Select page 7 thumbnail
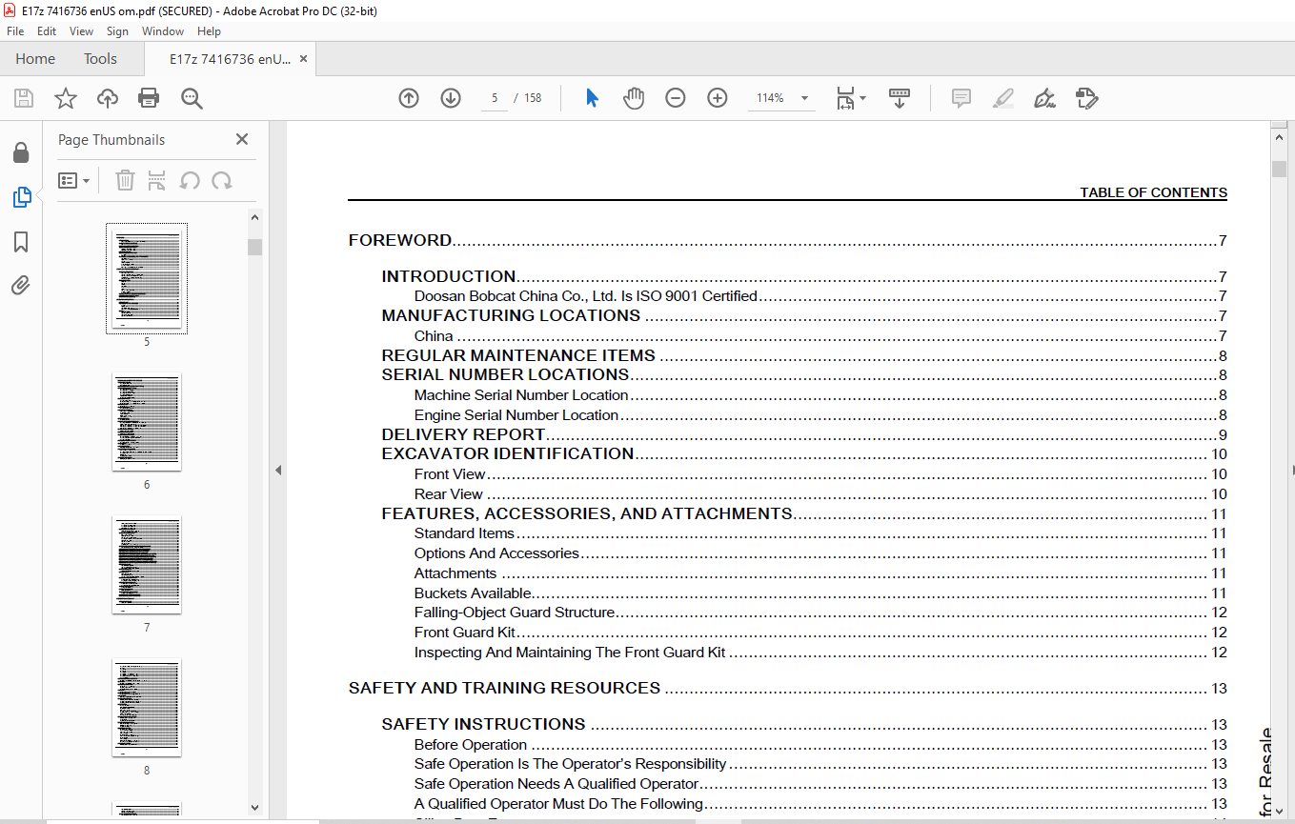1295x824 pixels. (x=147, y=565)
